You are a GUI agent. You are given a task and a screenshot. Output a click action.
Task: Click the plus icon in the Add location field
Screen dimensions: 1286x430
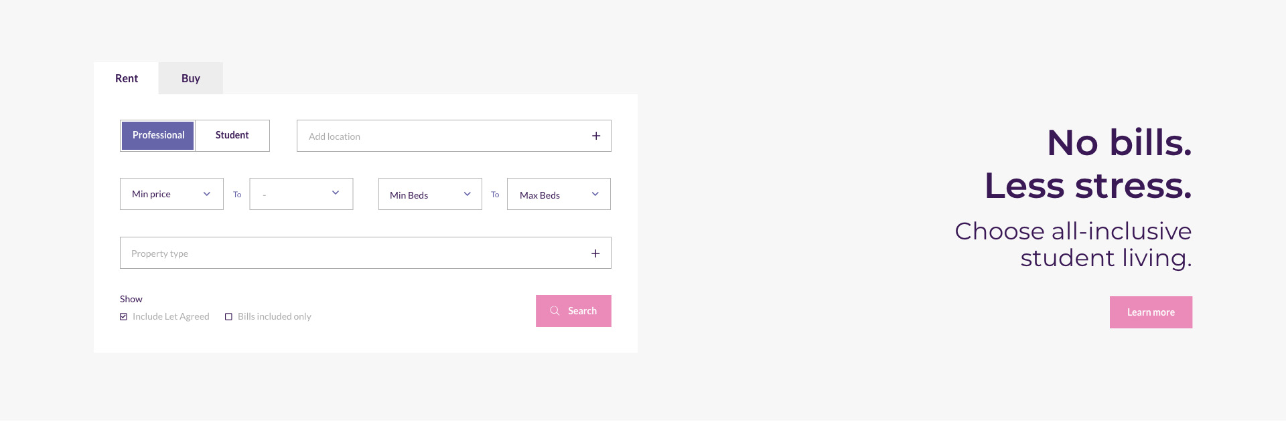tap(595, 135)
